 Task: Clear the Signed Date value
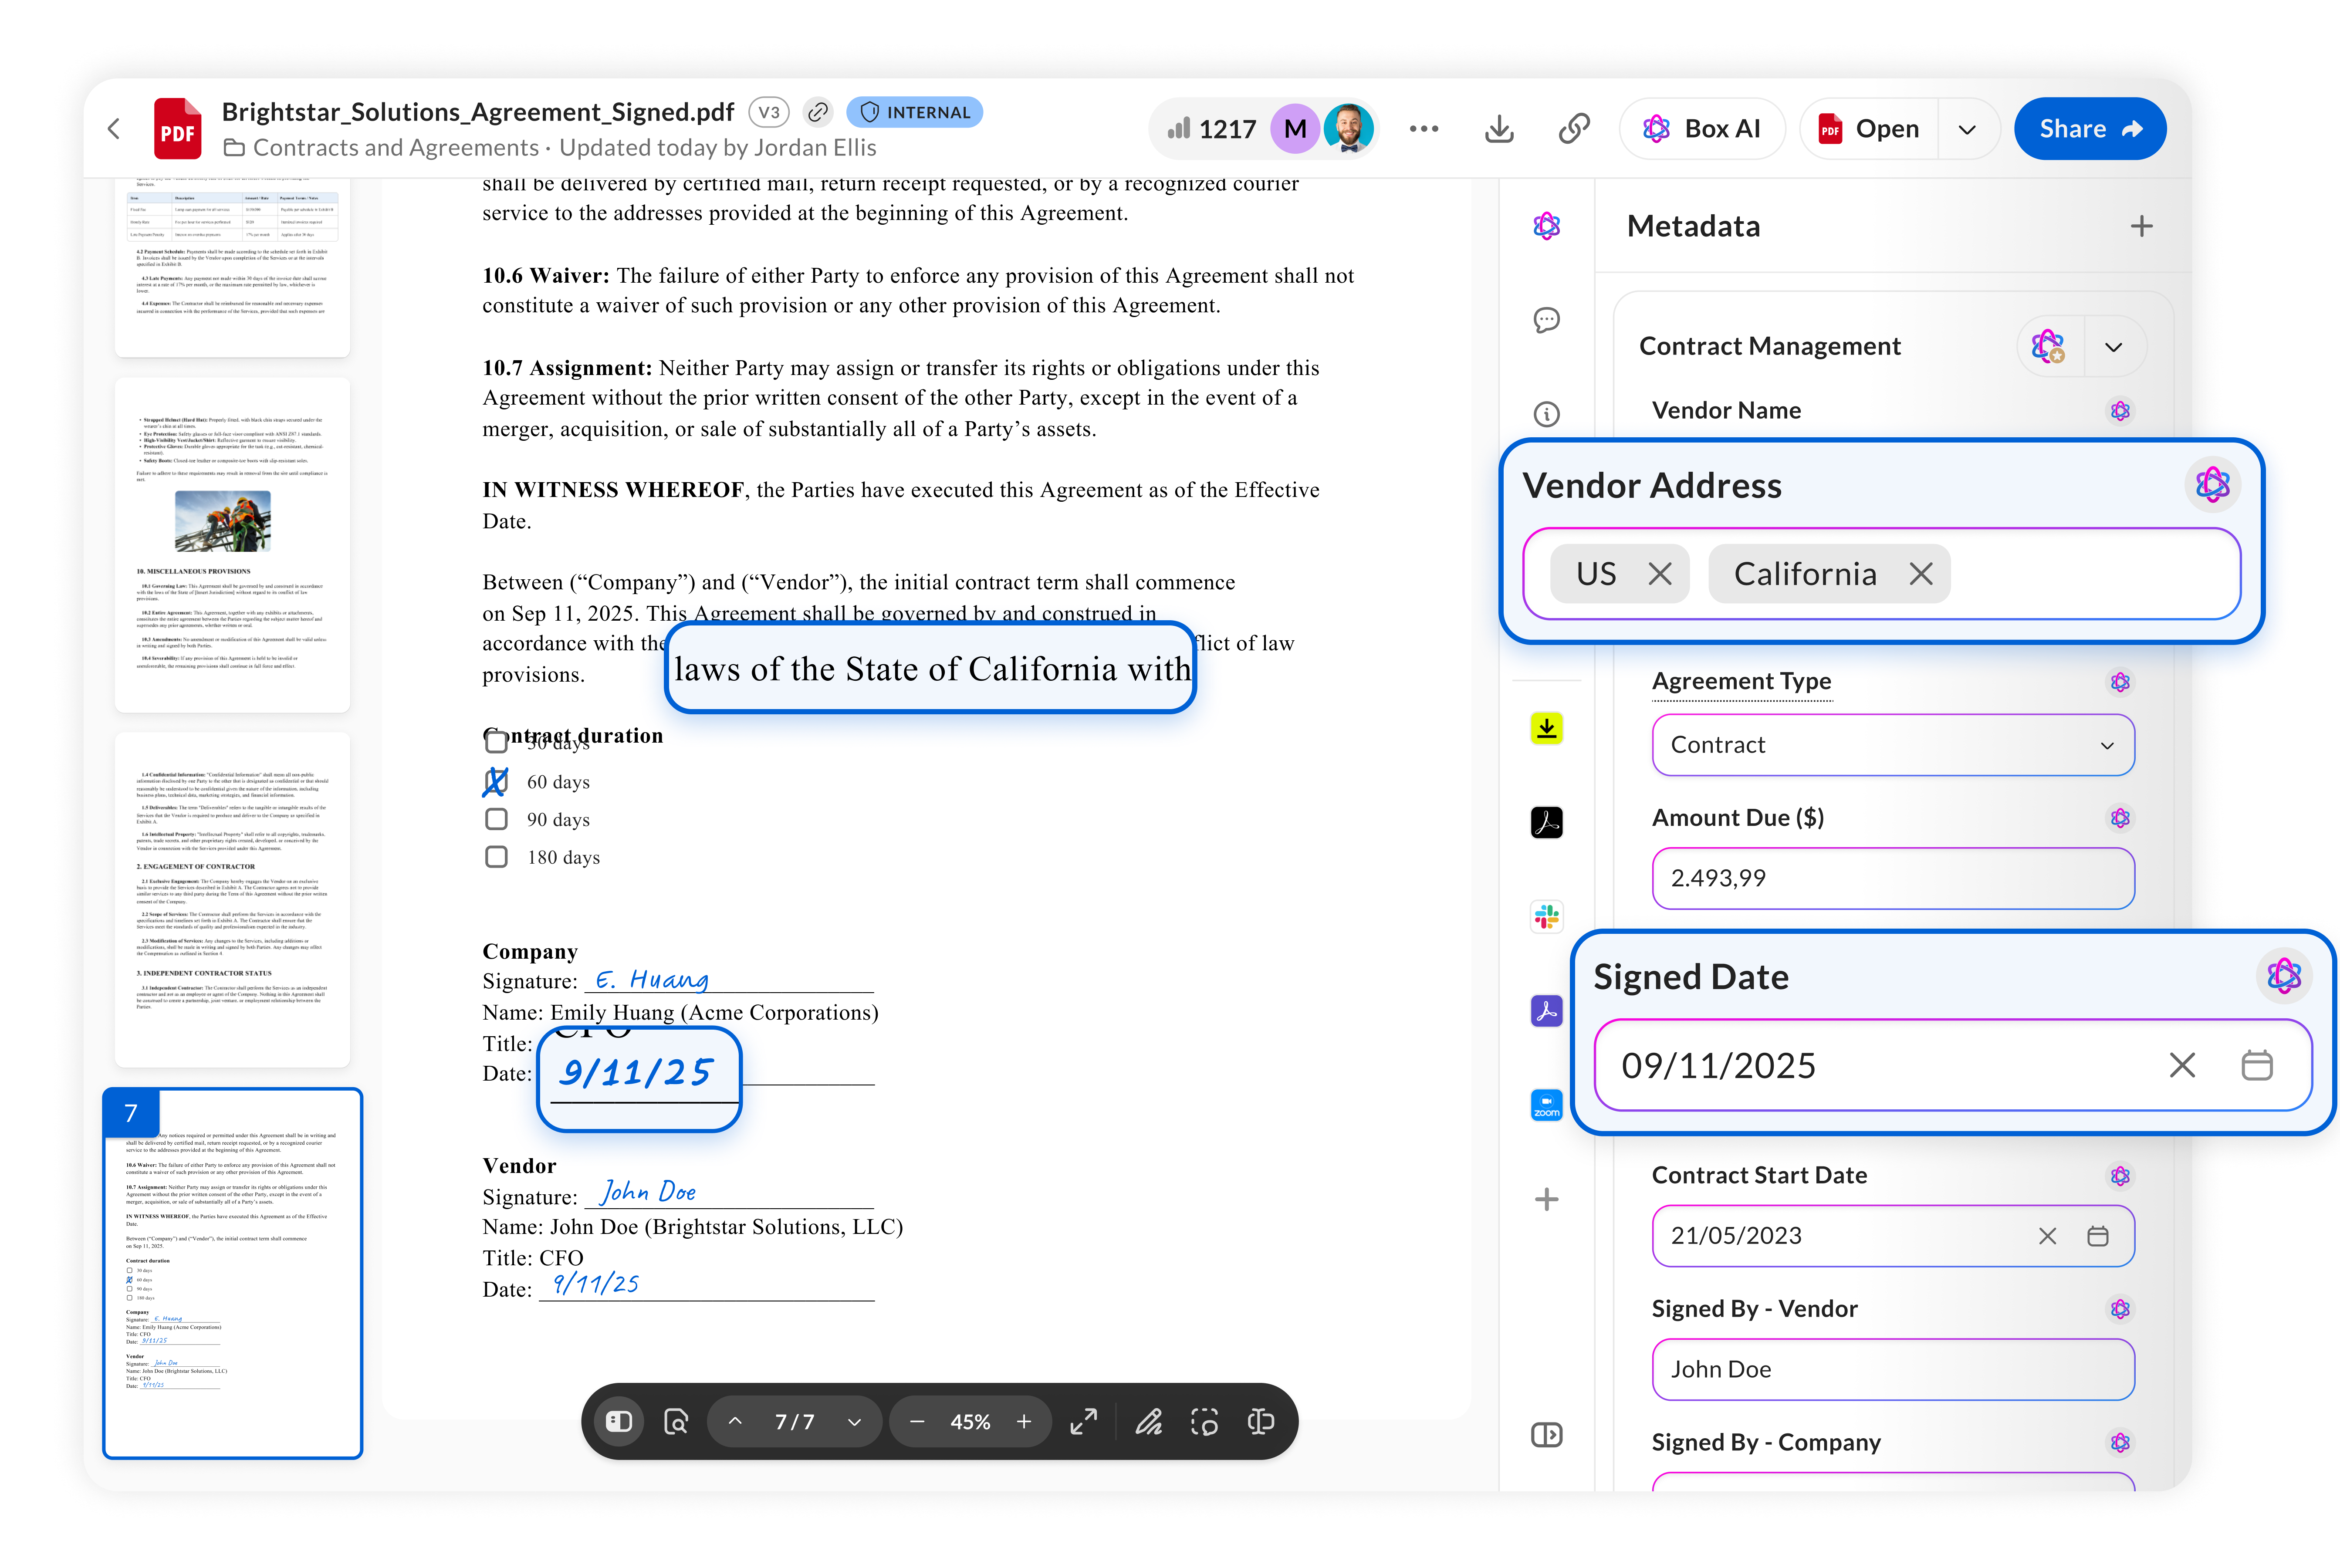(2182, 1065)
